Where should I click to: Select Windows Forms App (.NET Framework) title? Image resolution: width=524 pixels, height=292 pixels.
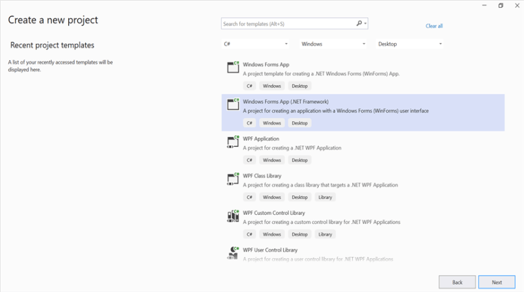click(x=286, y=101)
